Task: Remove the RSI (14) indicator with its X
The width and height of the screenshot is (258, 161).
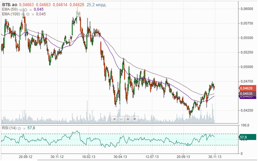Action: pyautogui.click(x=24, y=128)
